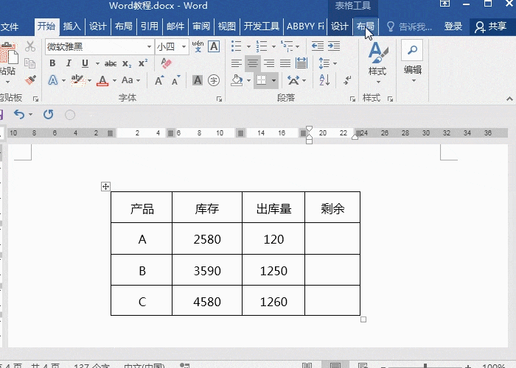The width and height of the screenshot is (516, 368).
Task: Click the line spacing icon
Action: pos(324,63)
